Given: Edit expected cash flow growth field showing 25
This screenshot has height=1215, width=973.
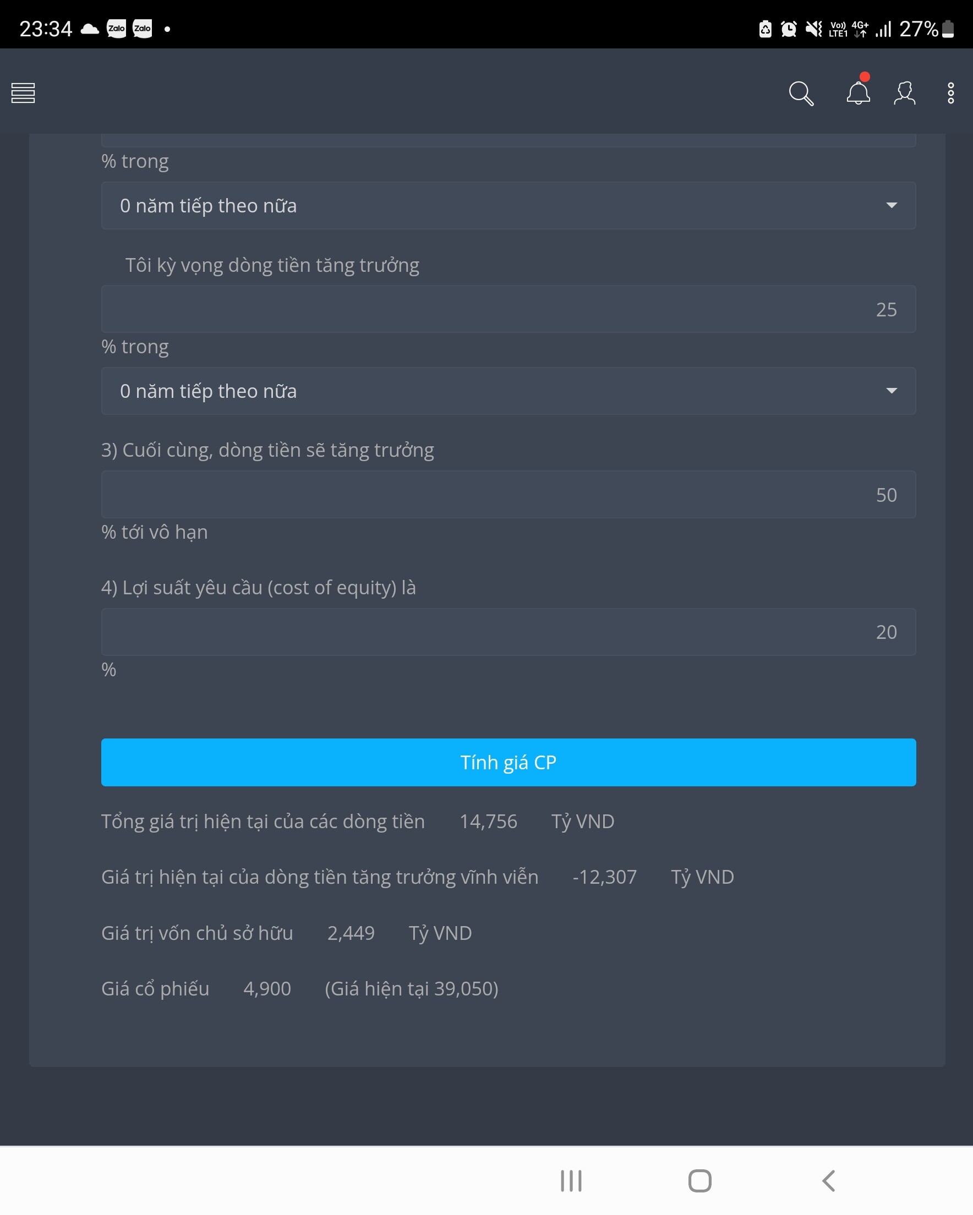Looking at the screenshot, I should (508, 309).
